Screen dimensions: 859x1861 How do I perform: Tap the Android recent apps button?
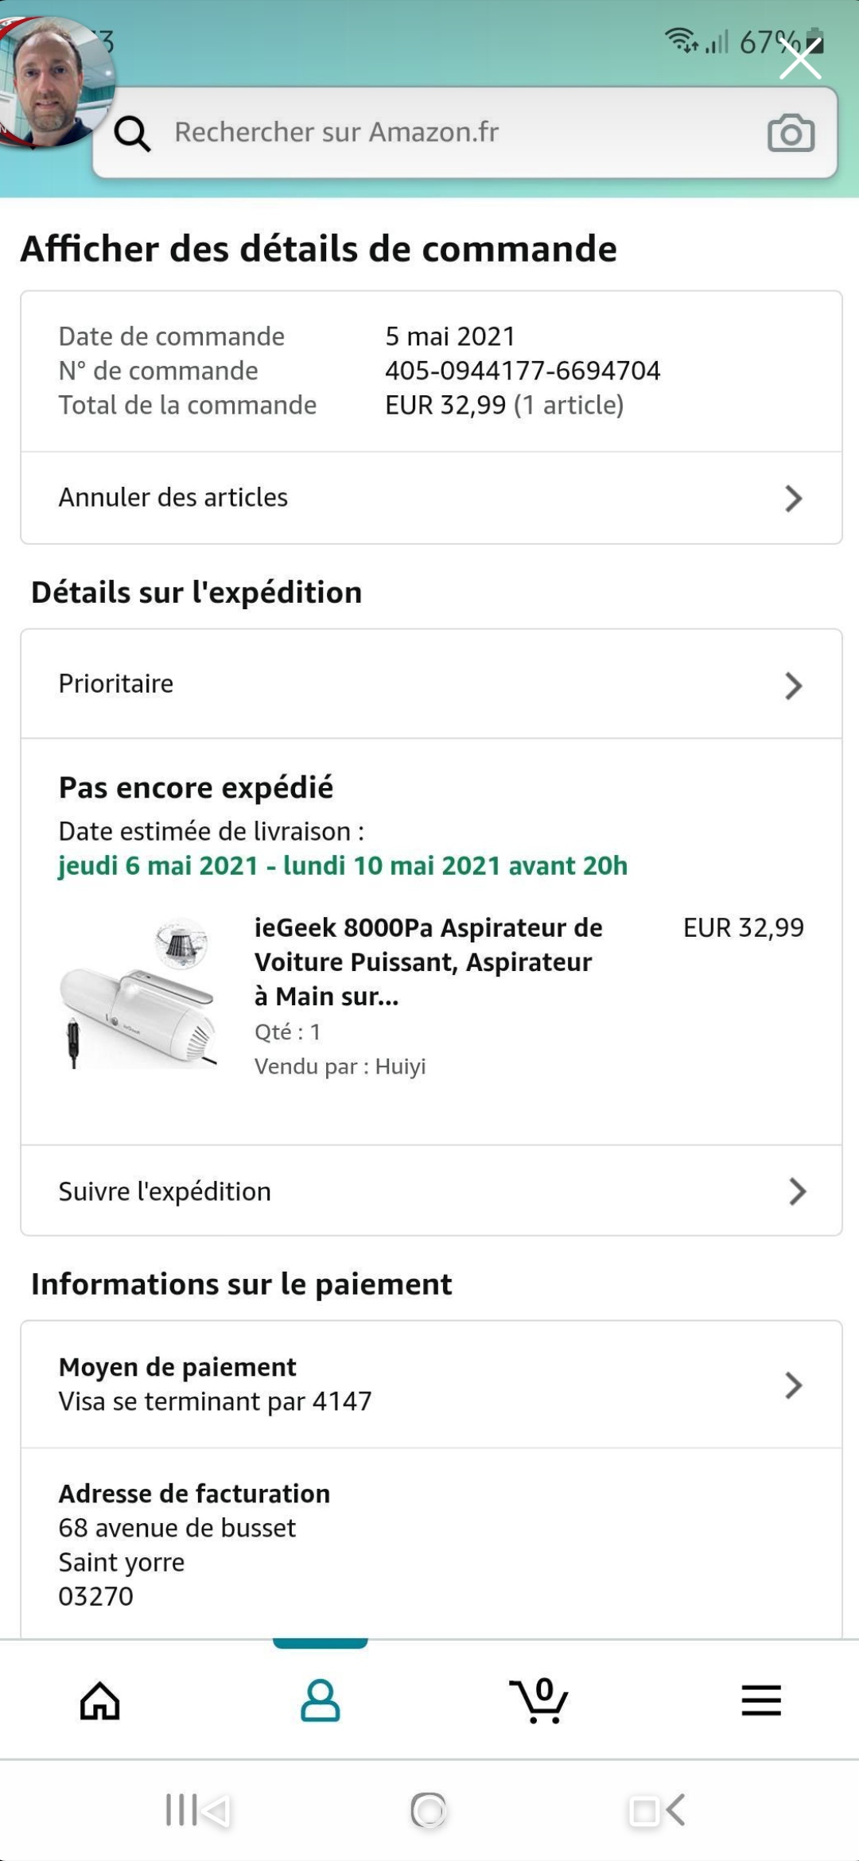(196, 1811)
